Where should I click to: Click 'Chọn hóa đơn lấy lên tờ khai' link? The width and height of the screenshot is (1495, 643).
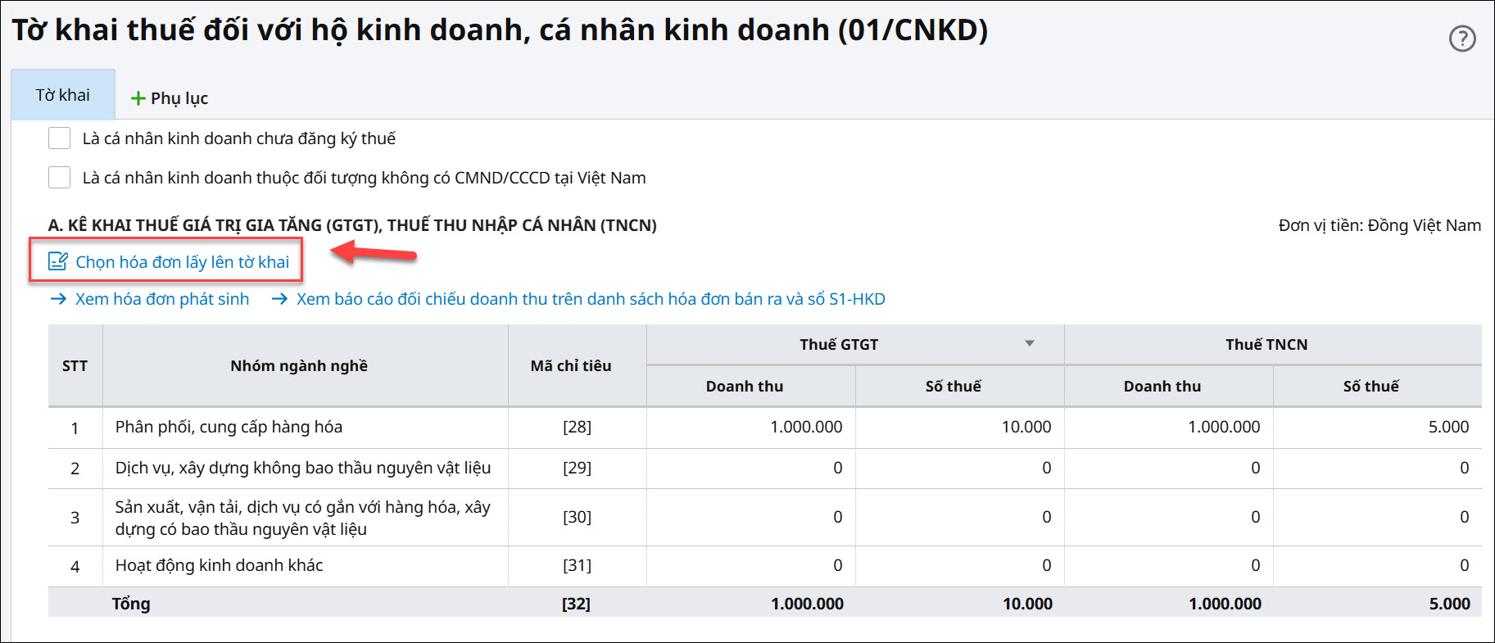point(182,262)
